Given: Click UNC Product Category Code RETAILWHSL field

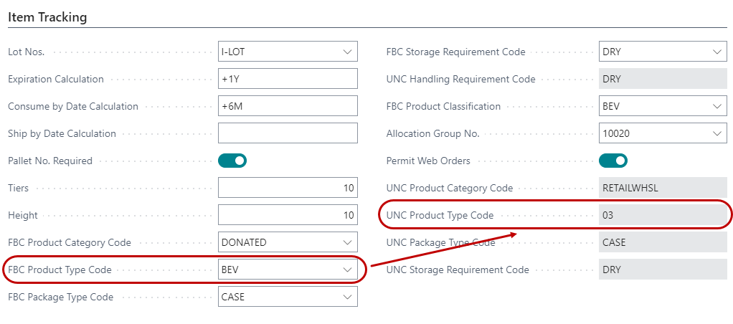Looking at the screenshot, I should click(661, 188).
